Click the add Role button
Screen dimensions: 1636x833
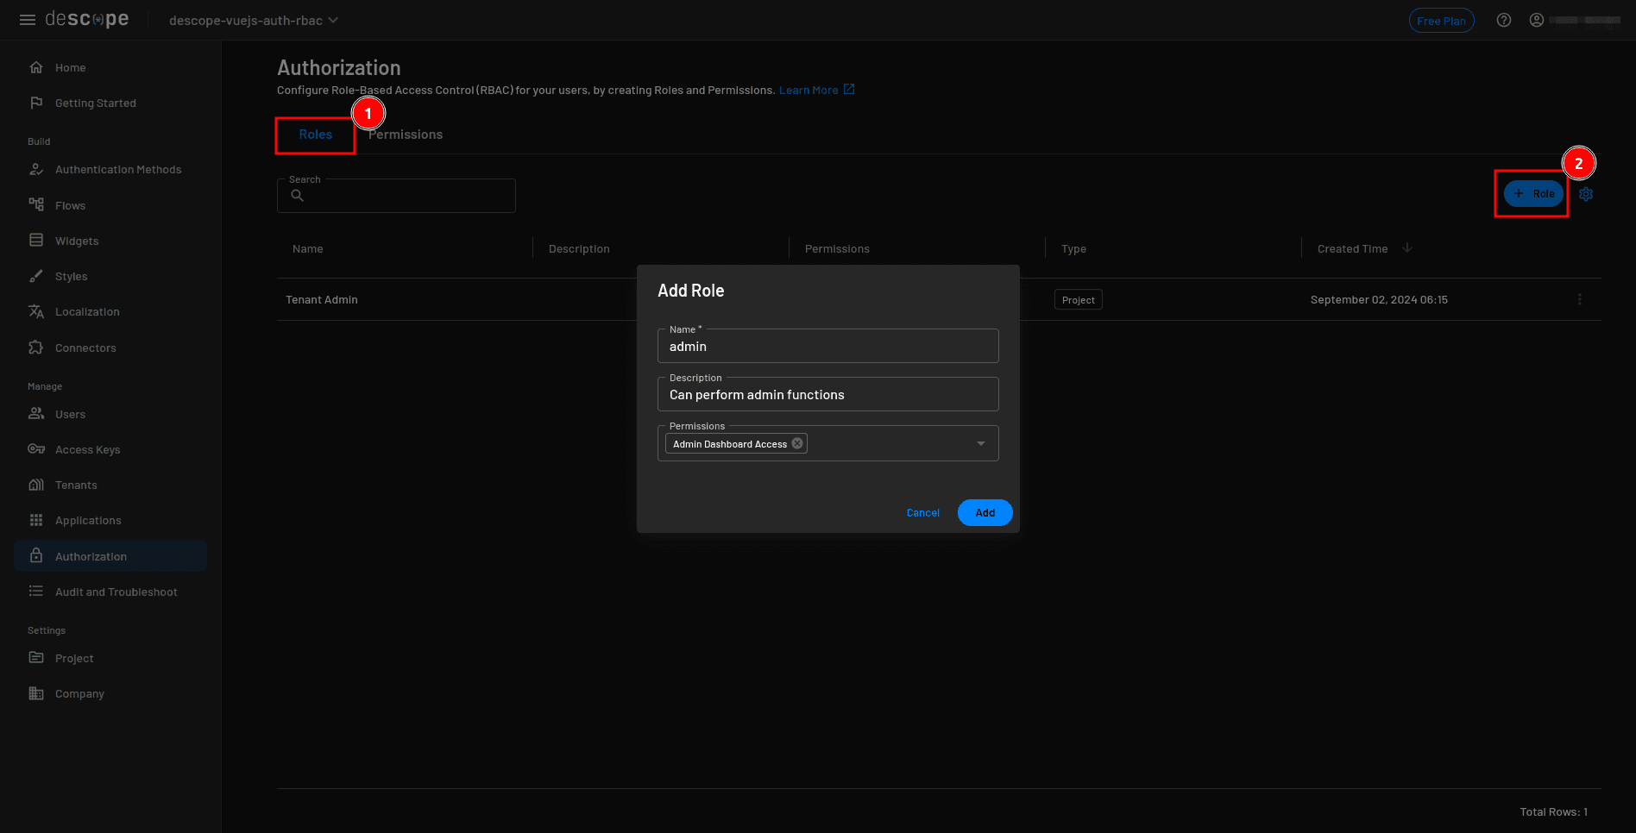coord(1533,194)
